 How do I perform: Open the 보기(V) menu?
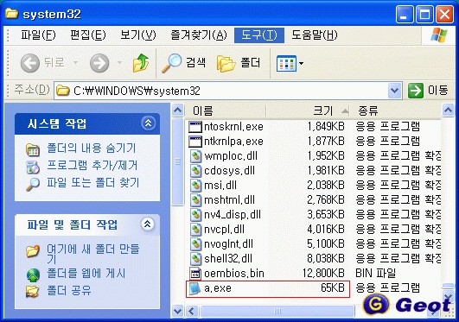[x=138, y=35]
